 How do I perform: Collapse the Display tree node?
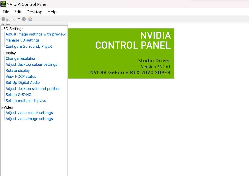point(2,53)
